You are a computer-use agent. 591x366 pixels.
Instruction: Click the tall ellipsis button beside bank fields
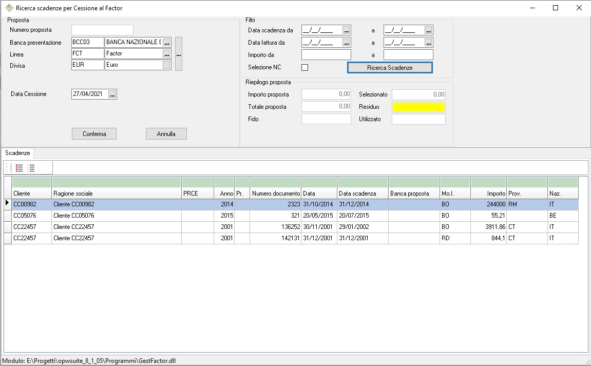pyautogui.click(x=178, y=54)
